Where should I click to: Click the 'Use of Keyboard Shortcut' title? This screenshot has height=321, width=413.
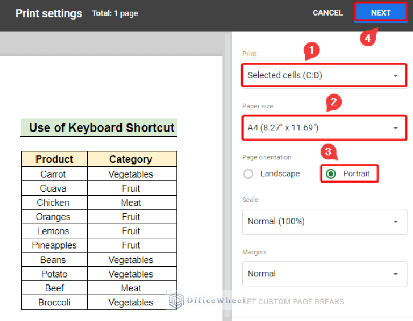101,128
